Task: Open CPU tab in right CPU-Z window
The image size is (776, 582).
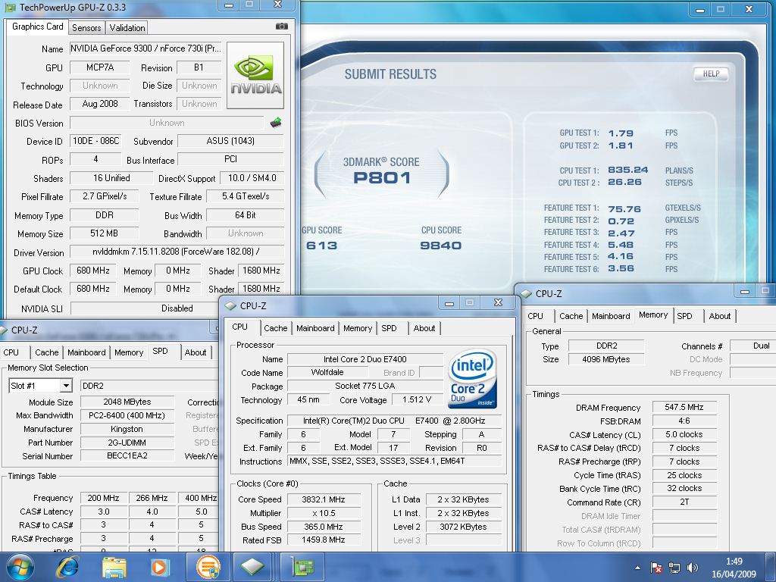Action: pyautogui.click(x=536, y=316)
